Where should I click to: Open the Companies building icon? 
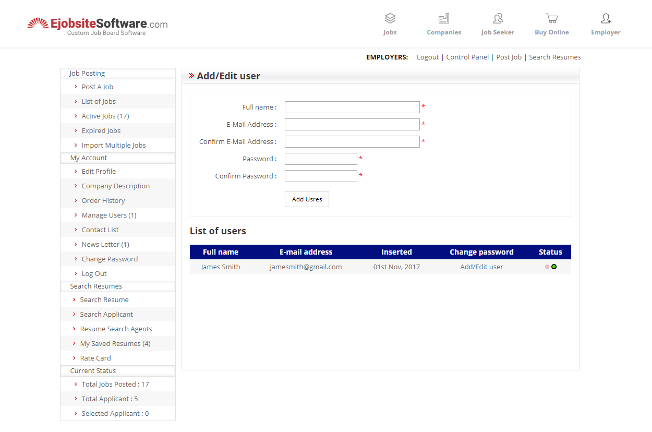444,19
